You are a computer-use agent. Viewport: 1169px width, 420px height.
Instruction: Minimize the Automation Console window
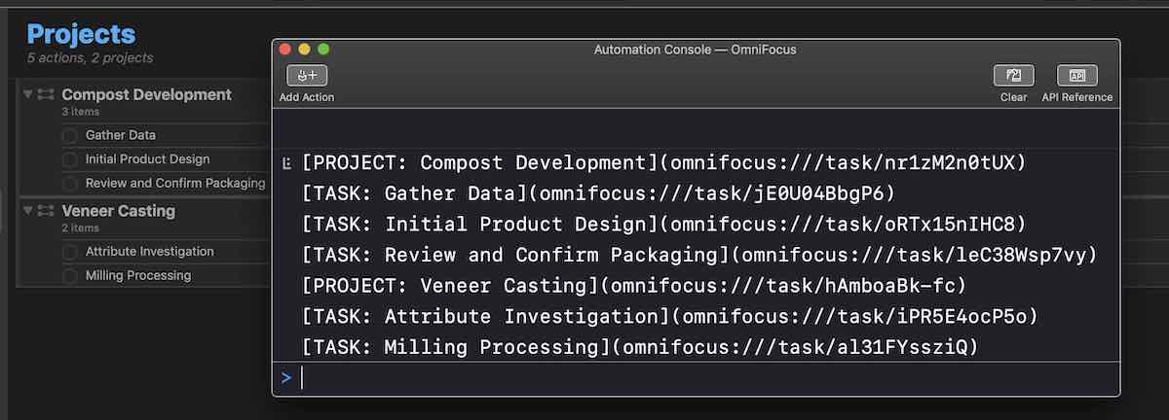305,49
